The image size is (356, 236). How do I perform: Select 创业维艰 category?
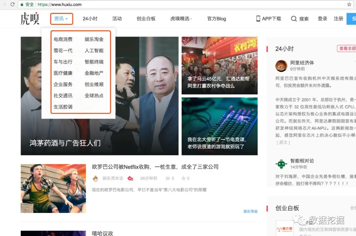coord(94,84)
